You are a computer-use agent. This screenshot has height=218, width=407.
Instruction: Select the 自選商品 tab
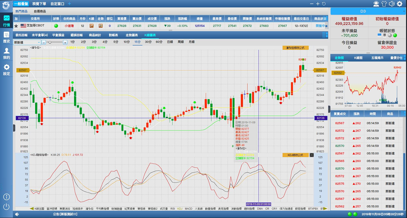click(40, 11)
